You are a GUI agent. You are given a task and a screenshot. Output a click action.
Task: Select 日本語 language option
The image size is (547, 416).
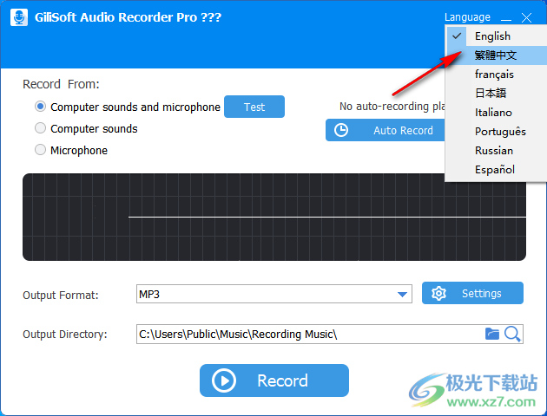tap(496, 94)
